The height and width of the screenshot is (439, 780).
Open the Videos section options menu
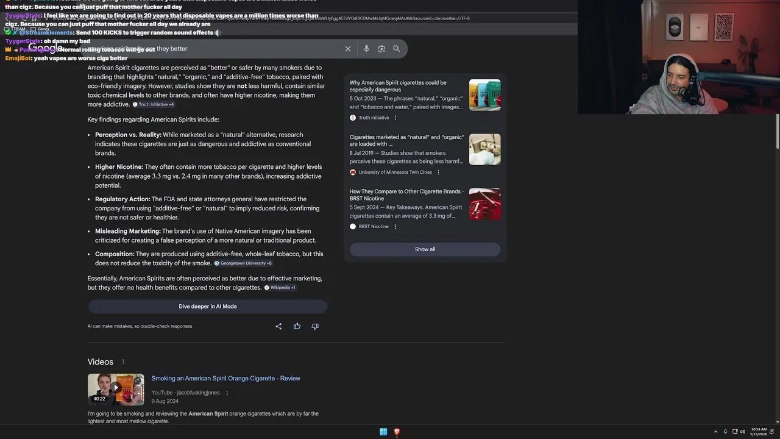[123, 362]
